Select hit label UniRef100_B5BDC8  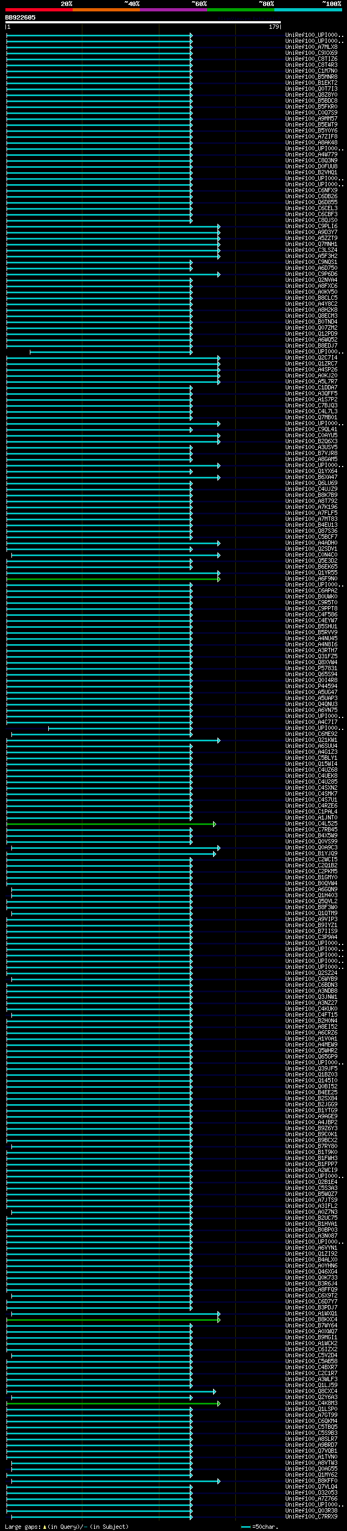click(311, 100)
